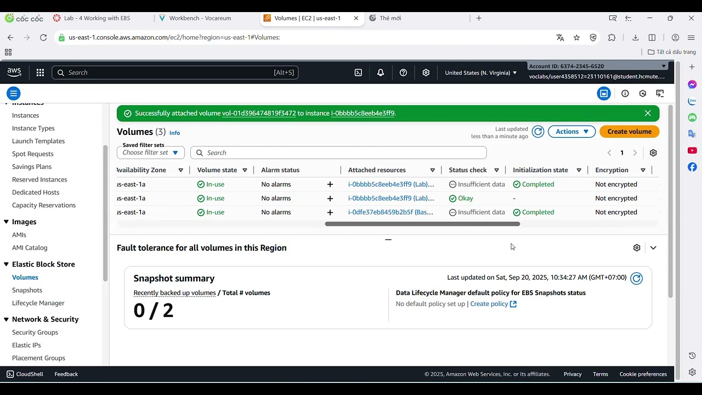Open Snapshots in the sidebar
Viewport: 702px width, 395px height.
pos(27,290)
